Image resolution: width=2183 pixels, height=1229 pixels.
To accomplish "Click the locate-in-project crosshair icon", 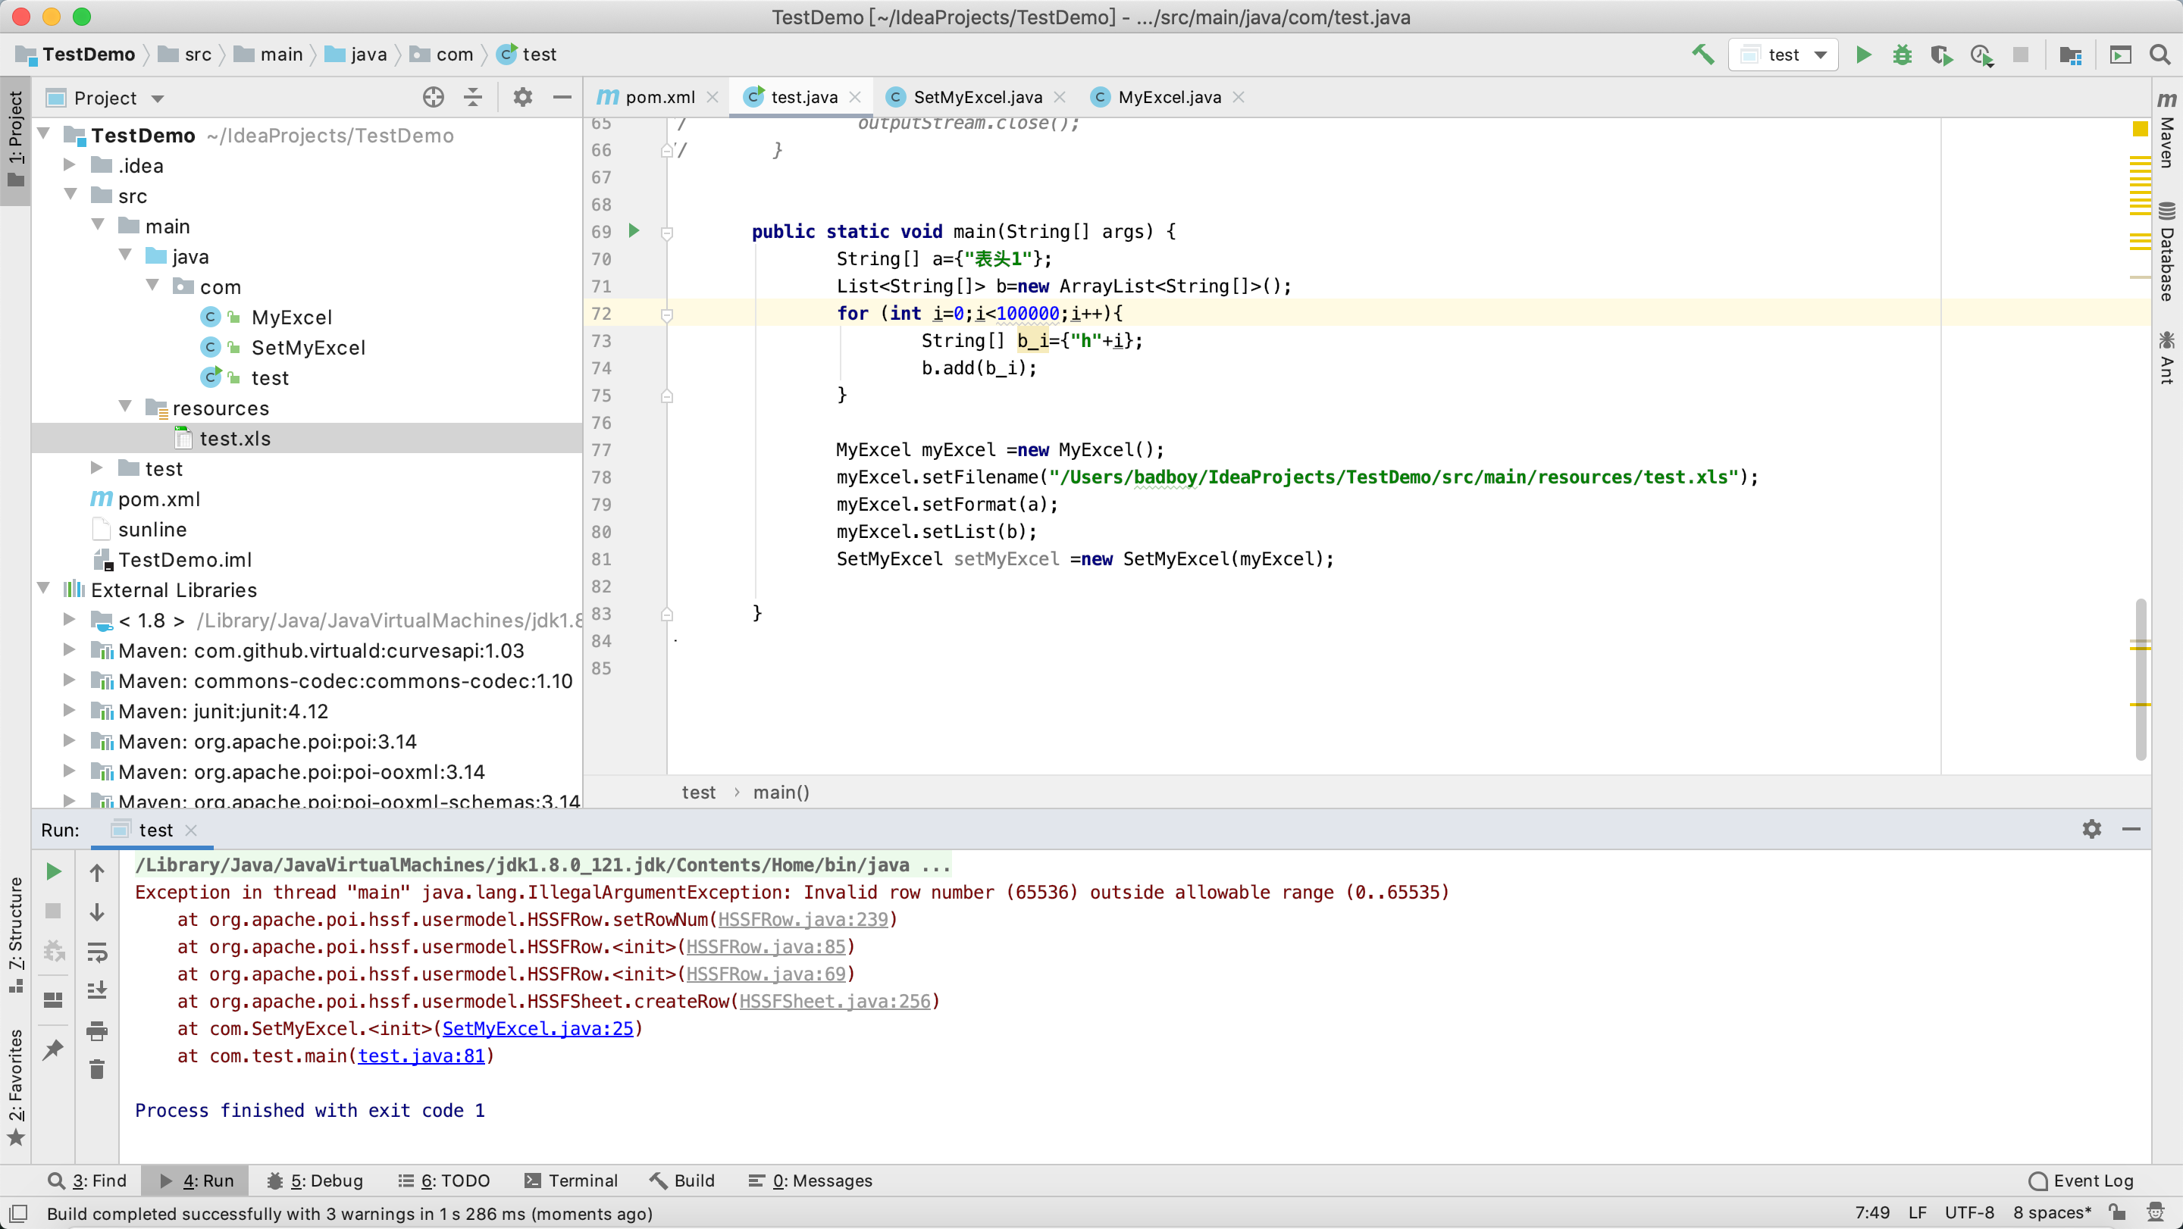I will coord(433,98).
